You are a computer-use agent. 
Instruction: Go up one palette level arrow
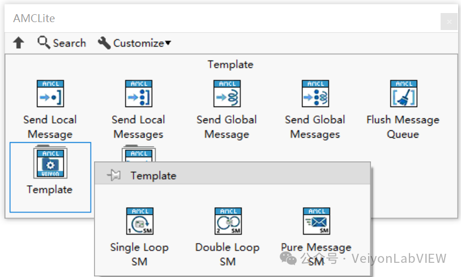(x=19, y=42)
